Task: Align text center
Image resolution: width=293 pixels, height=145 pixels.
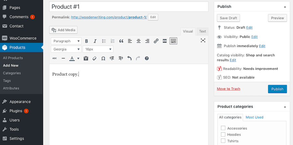Action: (138, 41)
